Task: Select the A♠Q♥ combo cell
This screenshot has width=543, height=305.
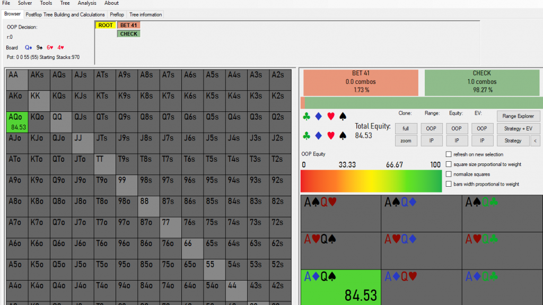Action: coord(341,213)
